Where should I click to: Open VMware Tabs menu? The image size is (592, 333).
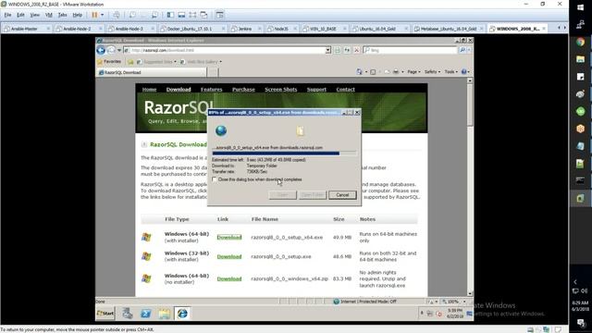point(62,15)
